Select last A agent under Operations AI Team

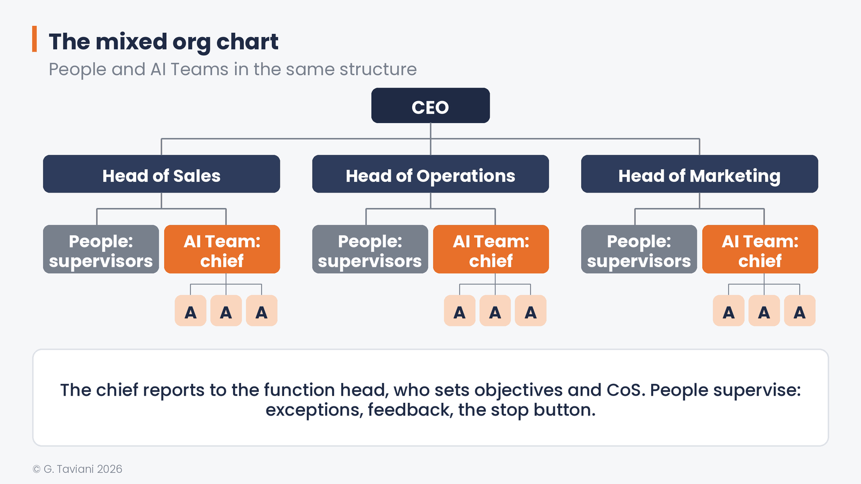[x=531, y=311]
